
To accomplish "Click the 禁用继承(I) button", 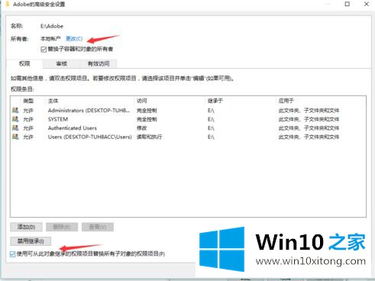I will click(31, 241).
